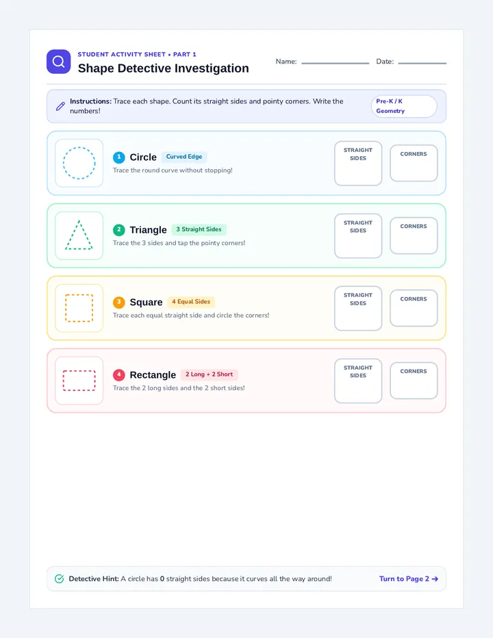Click Circle's Straight Sides answer box
Screen dimensions: 493x638
358,163
